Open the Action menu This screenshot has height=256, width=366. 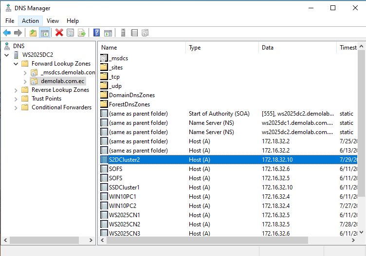pyautogui.click(x=30, y=21)
